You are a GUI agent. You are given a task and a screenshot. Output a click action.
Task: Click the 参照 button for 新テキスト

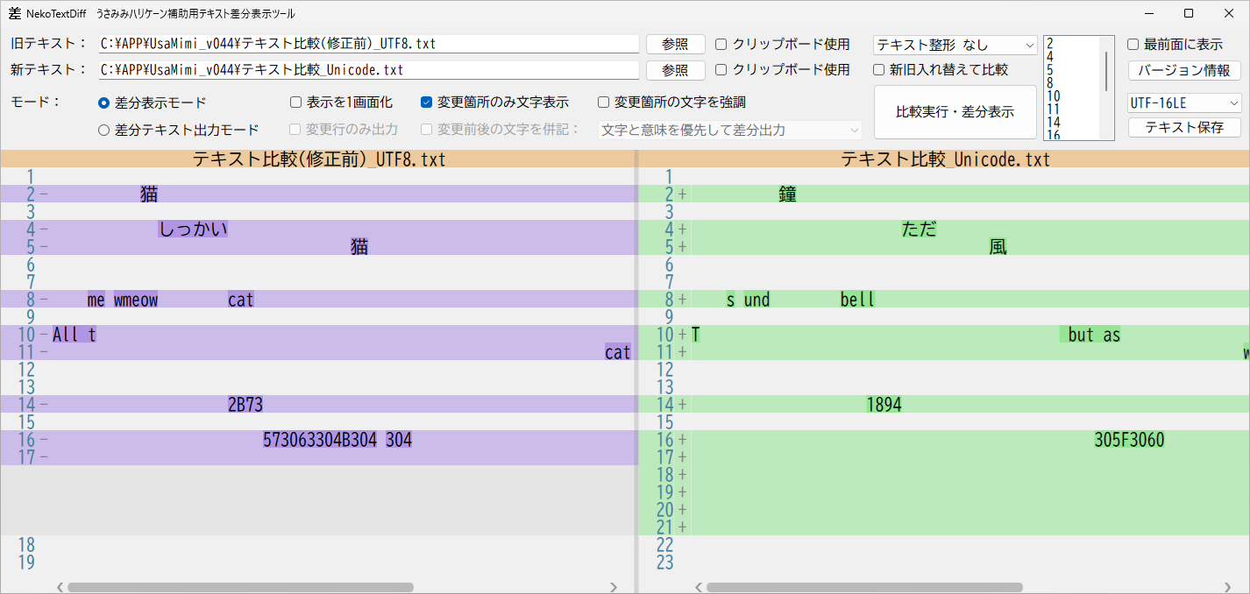[x=675, y=70]
